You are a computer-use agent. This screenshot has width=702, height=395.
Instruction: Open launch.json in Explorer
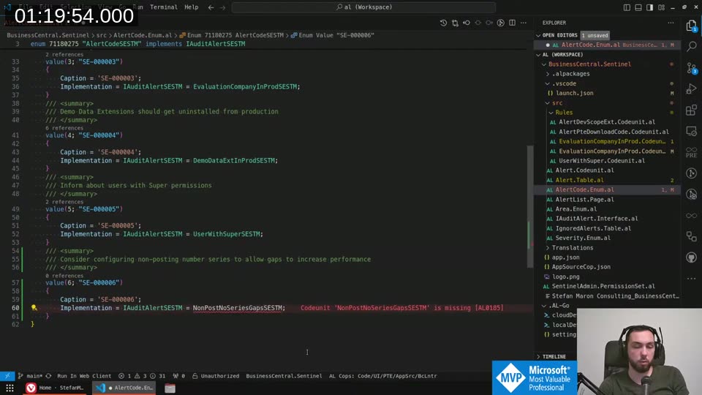point(575,93)
